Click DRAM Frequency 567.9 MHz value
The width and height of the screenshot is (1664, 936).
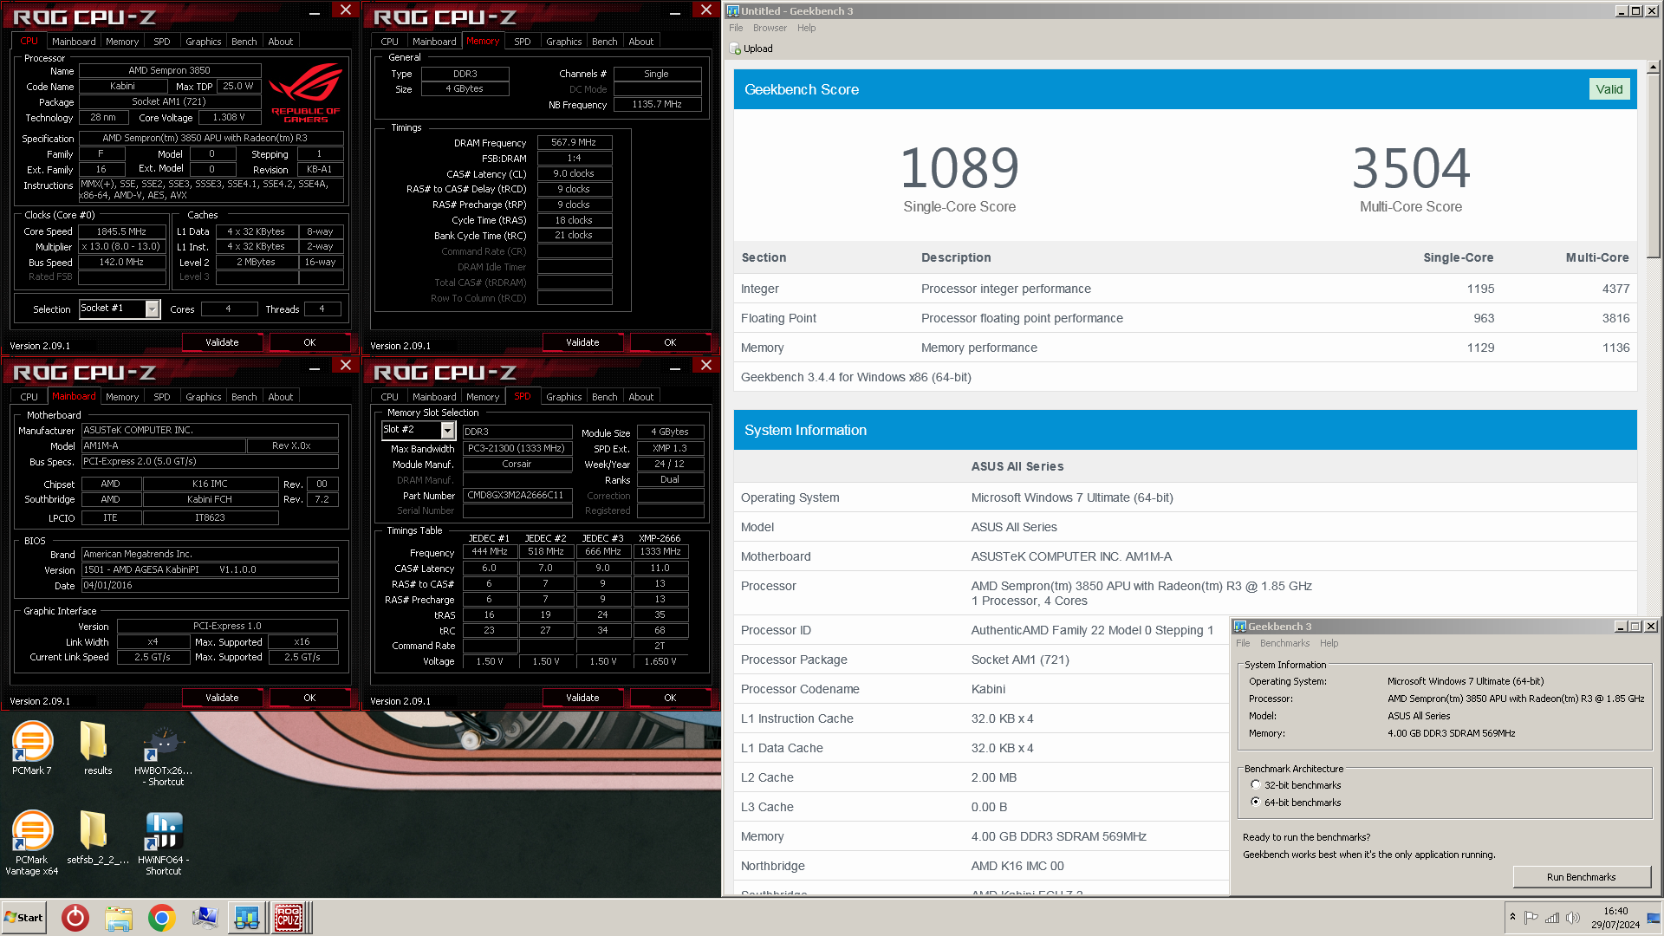coord(574,142)
